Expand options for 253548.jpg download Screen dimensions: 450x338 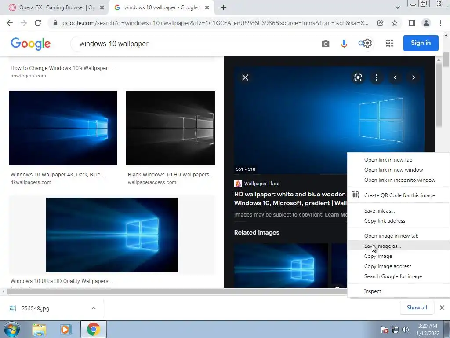[94, 308]
